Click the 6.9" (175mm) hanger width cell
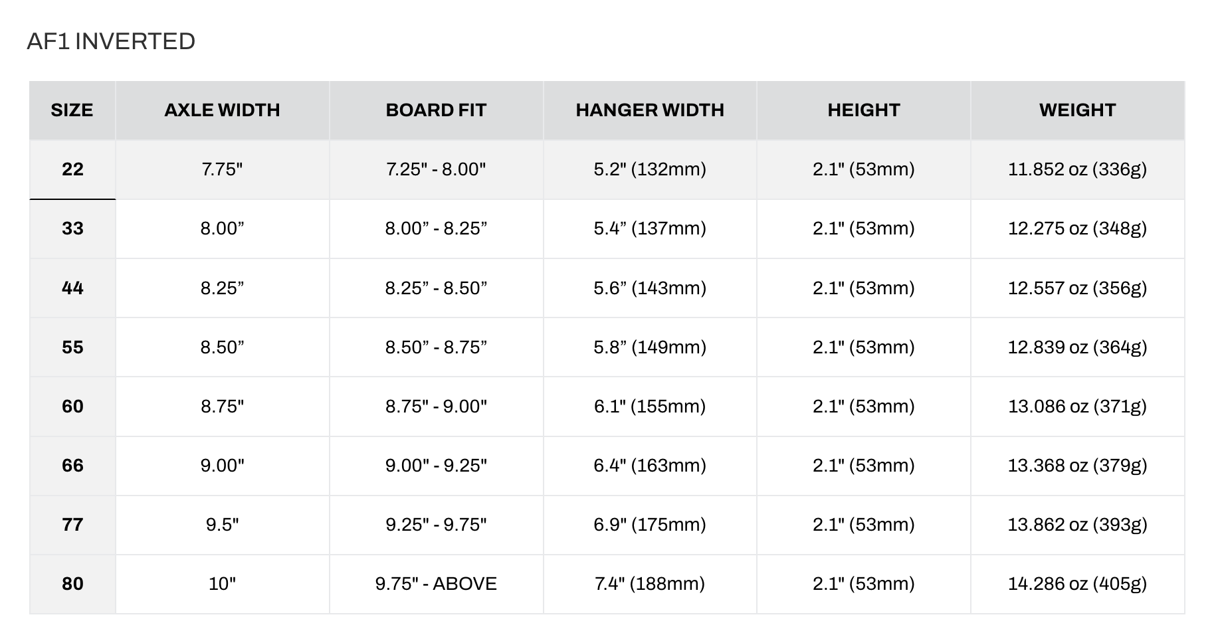1220x639 pixels. click(650, 525)
